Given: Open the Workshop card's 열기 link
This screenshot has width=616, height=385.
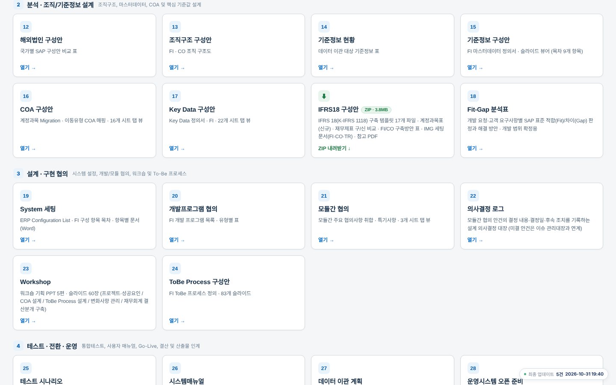Looking at the screenshot, I should (28, 321).
